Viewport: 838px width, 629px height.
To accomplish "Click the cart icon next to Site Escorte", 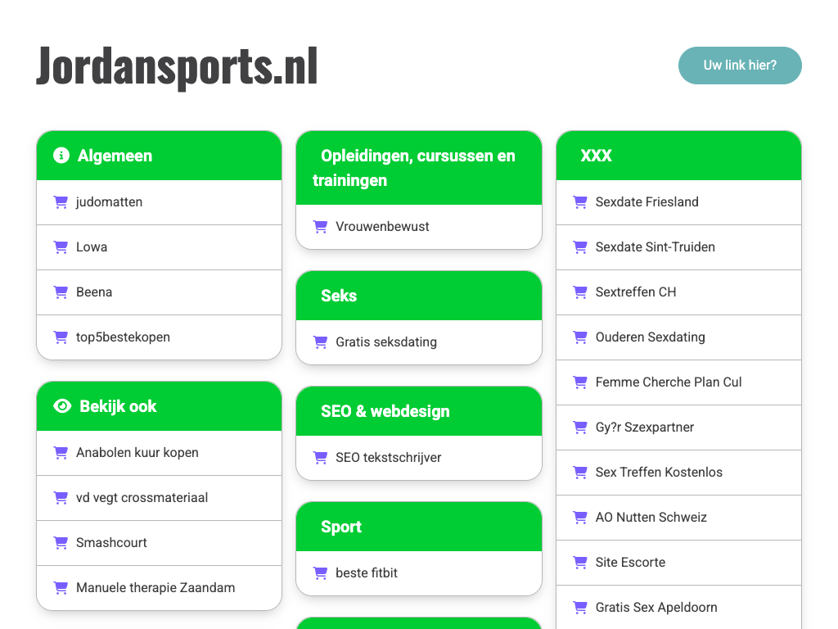I will (x=580, y=563).
